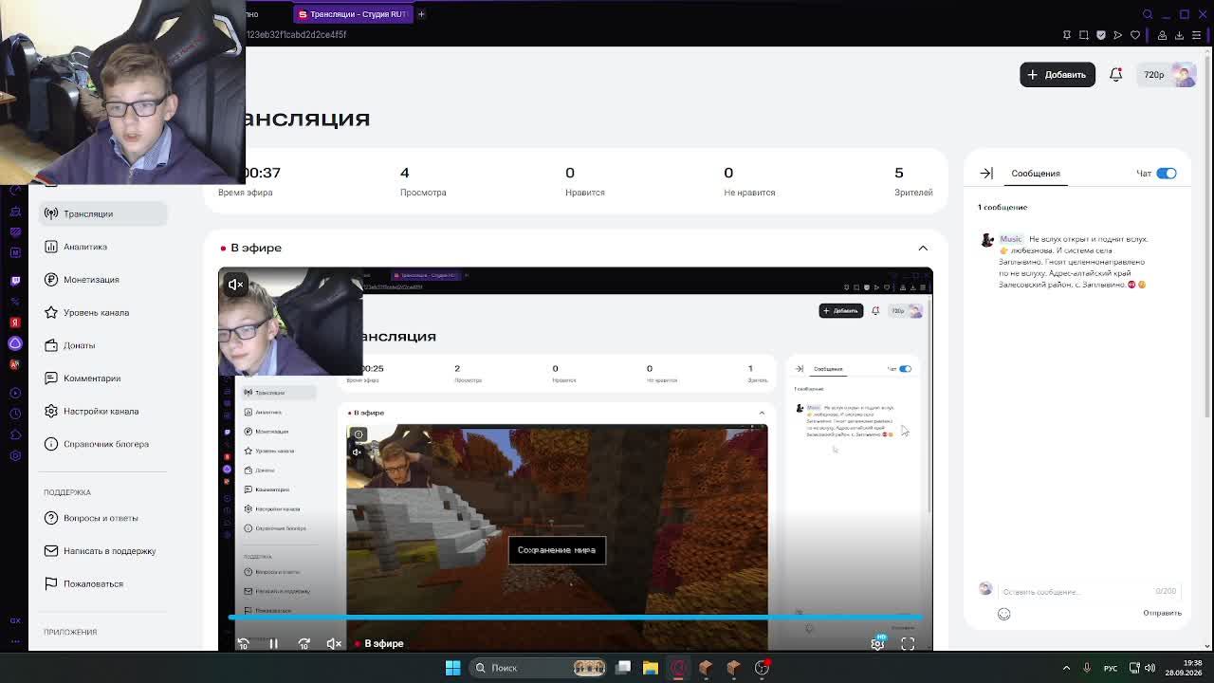Open notifications bell
Image resolution: width=1214 pixels, height=683 pixels.
click(x=1116, y=74)
